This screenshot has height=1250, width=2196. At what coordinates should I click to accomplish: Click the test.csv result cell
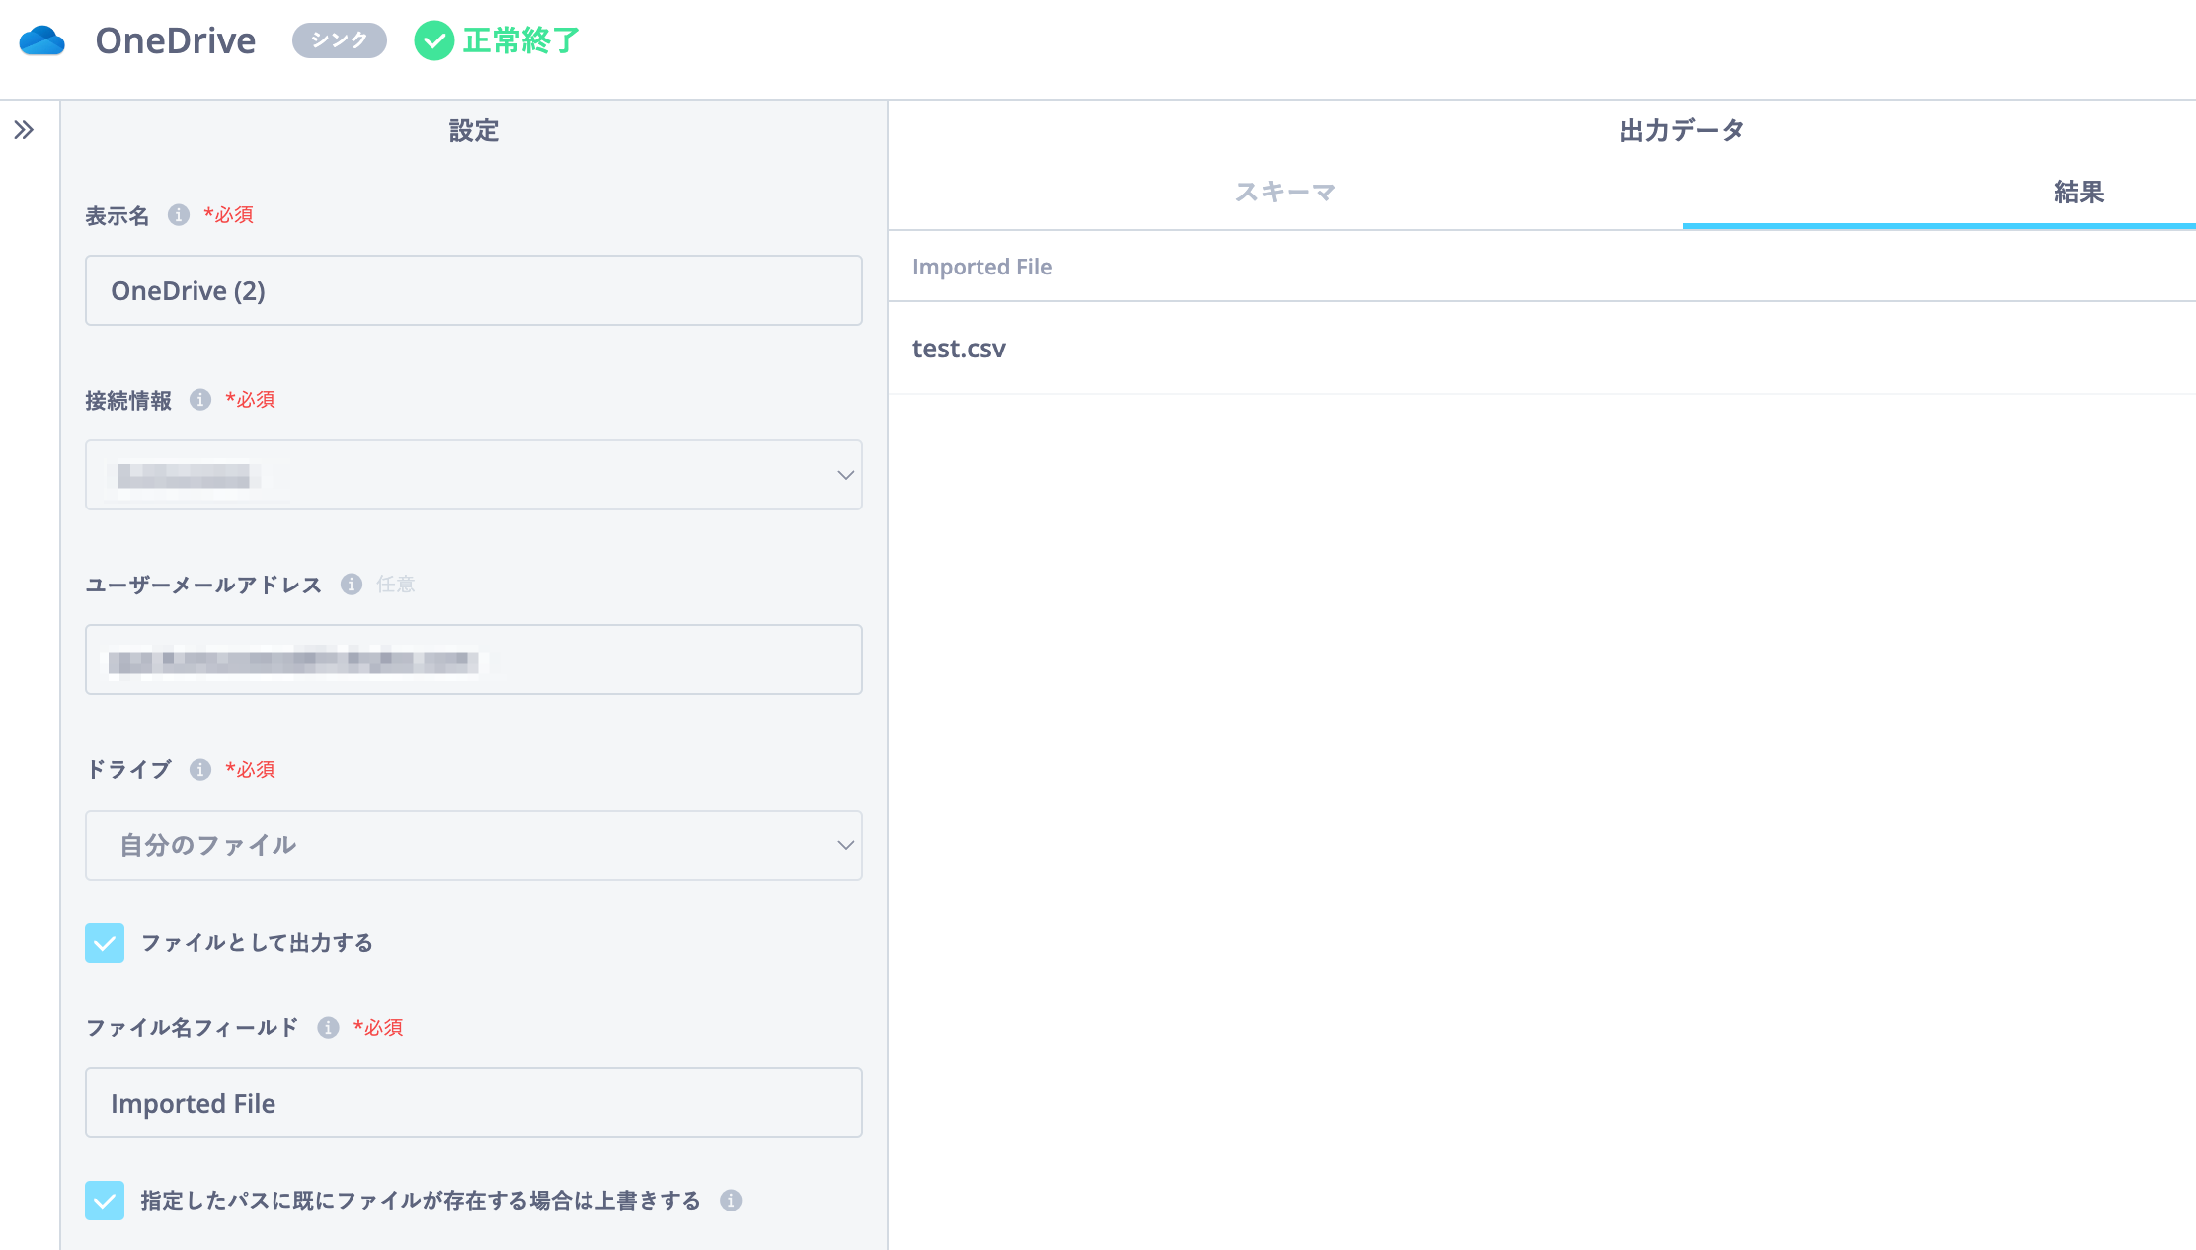pyautogui.click(x=959, y=348)
